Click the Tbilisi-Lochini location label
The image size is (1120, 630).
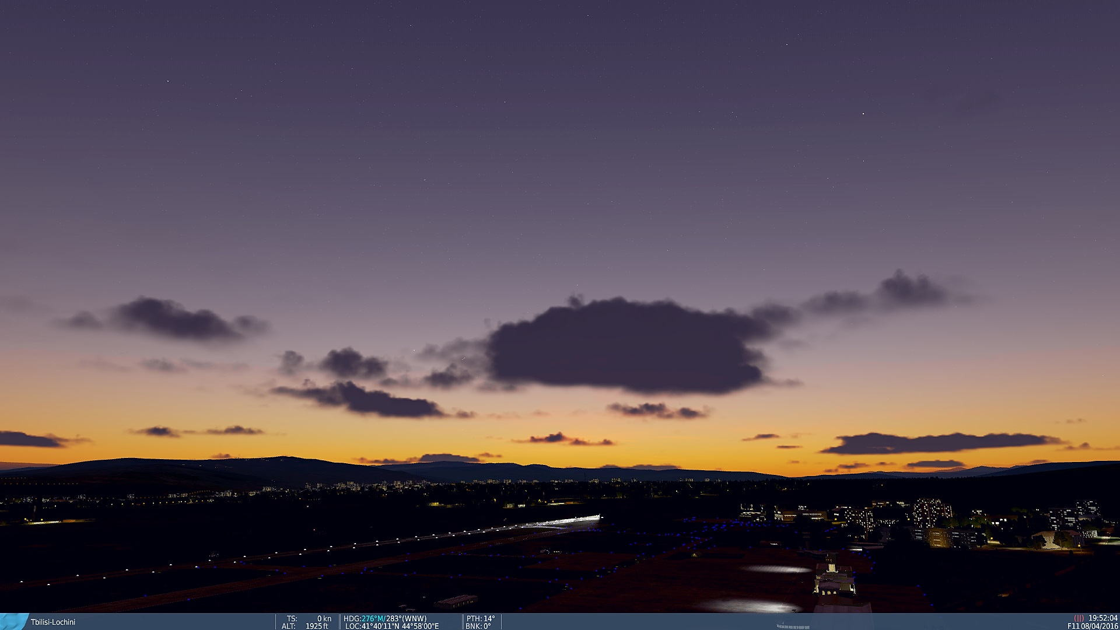pyautogui.click(x=53, y=622)
